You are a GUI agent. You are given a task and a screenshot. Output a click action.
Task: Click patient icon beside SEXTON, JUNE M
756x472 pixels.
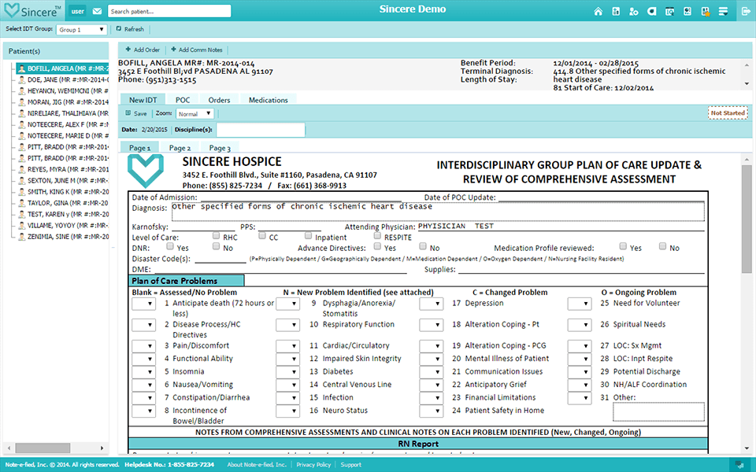22,181
